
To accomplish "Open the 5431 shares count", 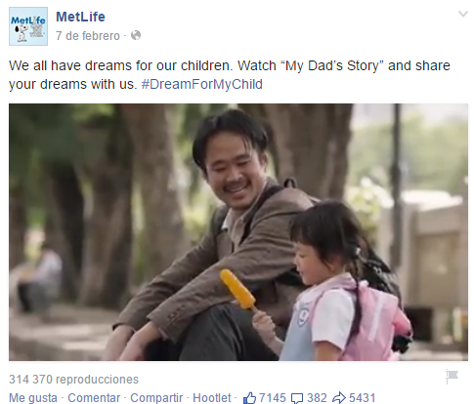I will click(363, 398).
